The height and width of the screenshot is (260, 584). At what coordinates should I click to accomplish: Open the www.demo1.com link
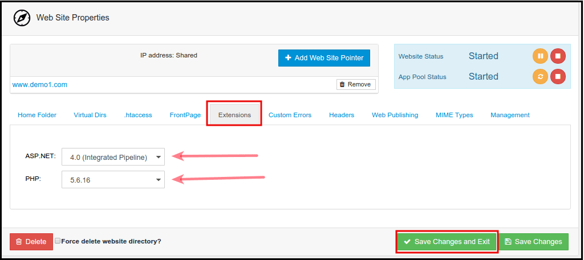click(x=40, y=85)
